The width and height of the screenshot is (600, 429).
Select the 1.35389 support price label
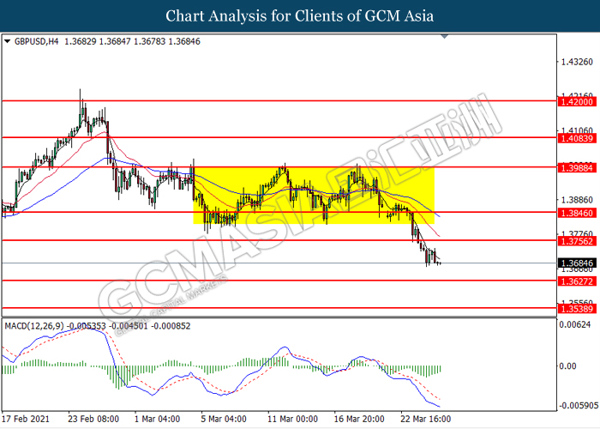pyautogui.click(x=577, y=309)
